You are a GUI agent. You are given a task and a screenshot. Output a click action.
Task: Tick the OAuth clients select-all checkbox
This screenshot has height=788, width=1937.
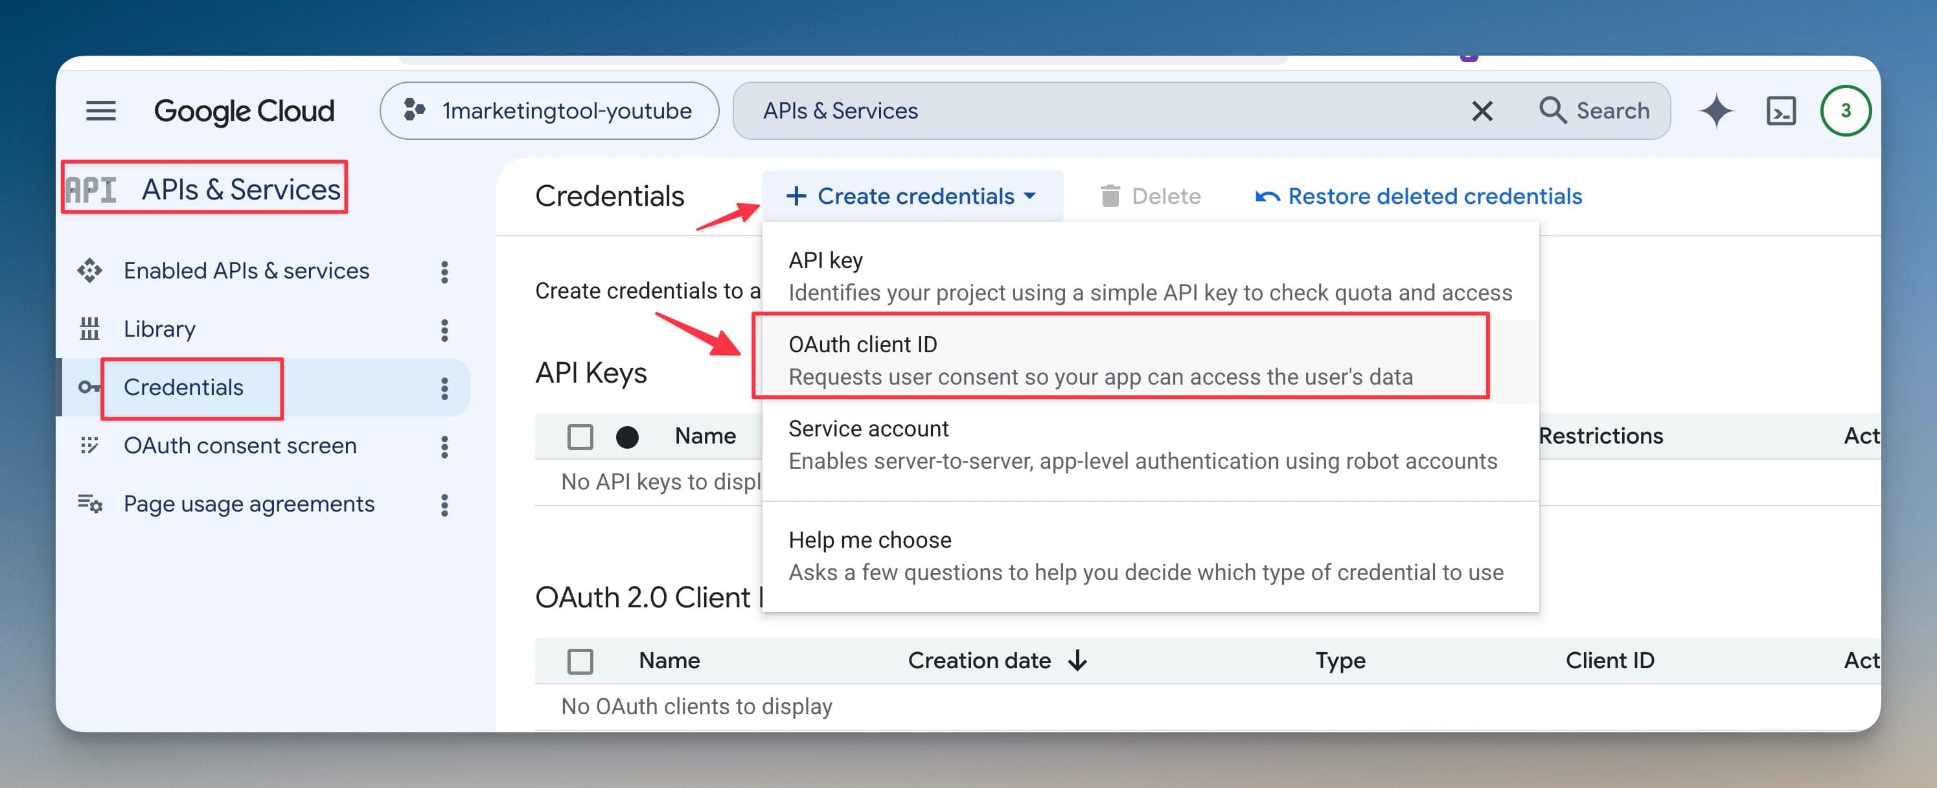click(580, 661)
